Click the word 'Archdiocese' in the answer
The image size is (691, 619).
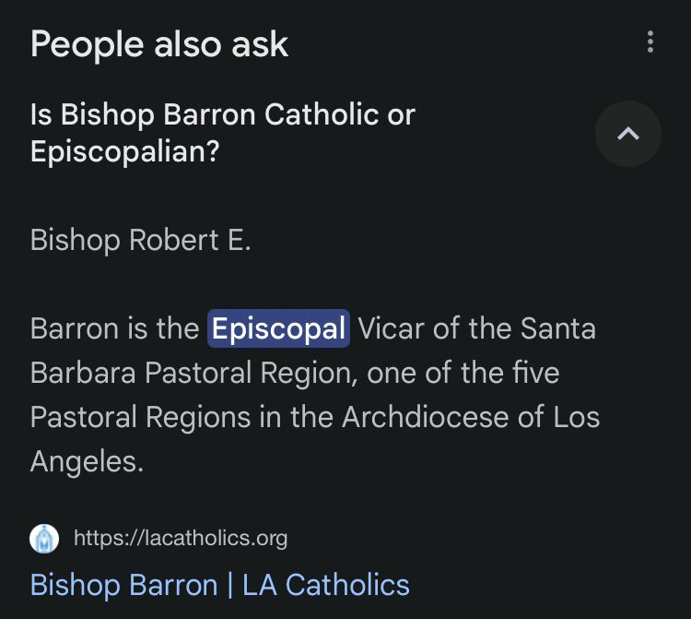[x=443, y=417]
